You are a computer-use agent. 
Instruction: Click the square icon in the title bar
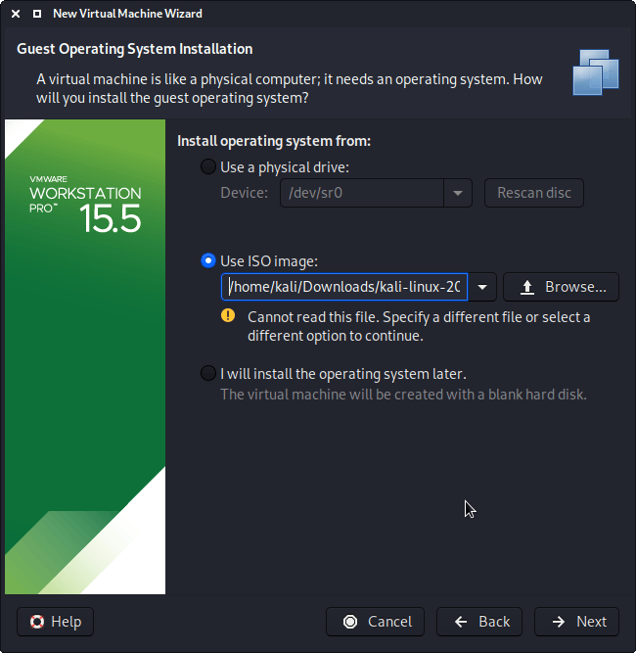tap(36, 15)
